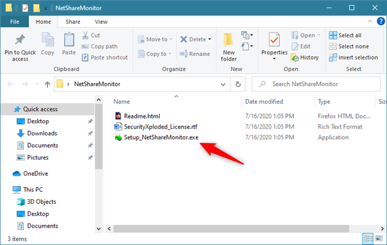This screenshot has height=245, width=387.
Task: Open address bar history dropdown
Action: 223,85
